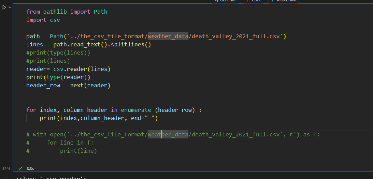Click 'csv.reader(lines)' code
Viewport: 373px width, 179px height.
(82, 69)
